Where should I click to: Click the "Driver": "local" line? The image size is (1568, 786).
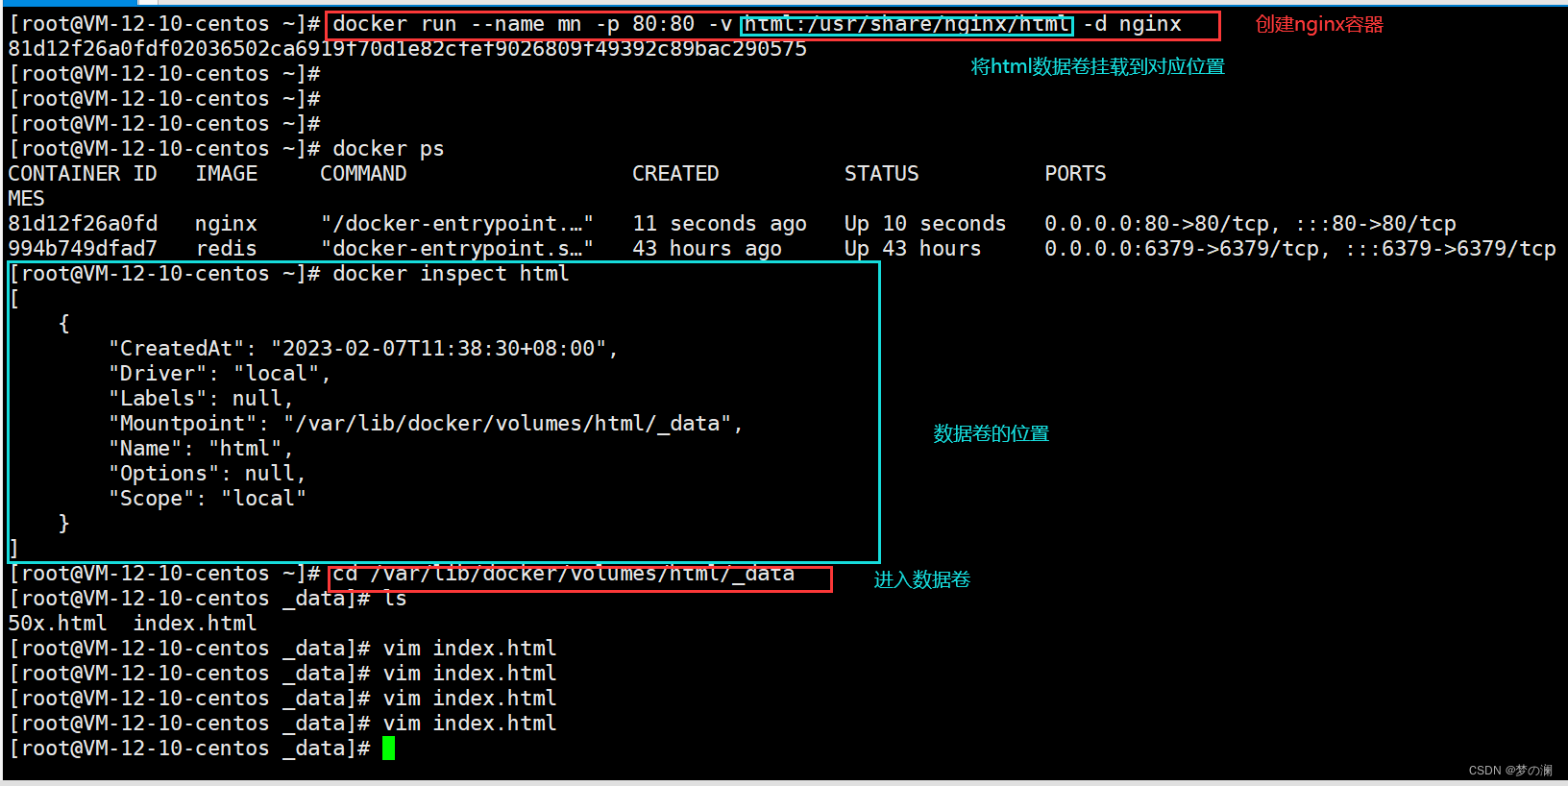click(x=219, y=374)
